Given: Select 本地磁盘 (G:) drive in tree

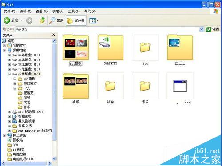Looking at the screenshot, I should click(29, 74).
